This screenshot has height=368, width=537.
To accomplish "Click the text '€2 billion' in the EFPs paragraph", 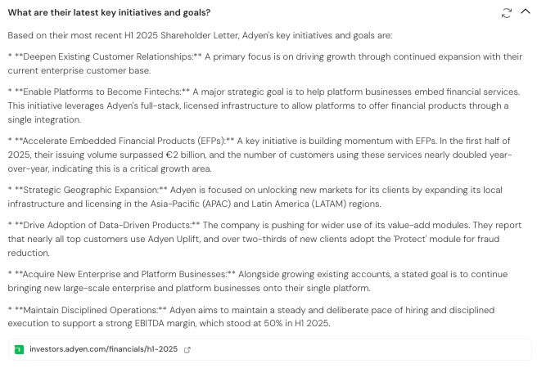I will pyautogui.click(x=186, y=155).
